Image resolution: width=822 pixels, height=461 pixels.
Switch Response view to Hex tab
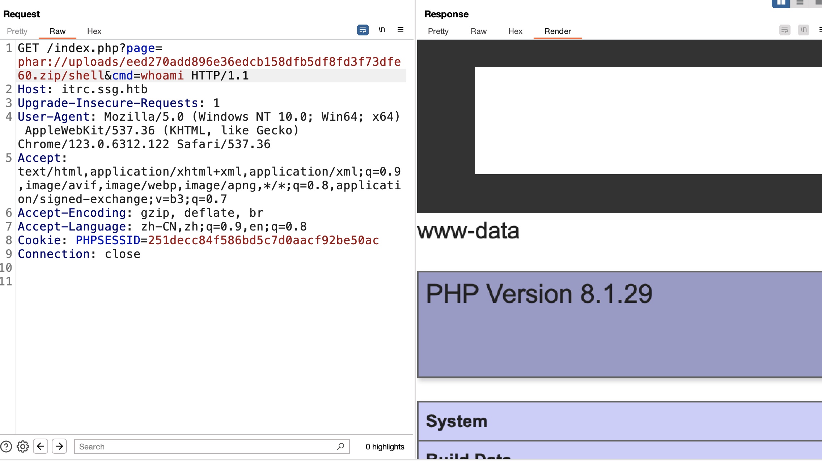click(515, 31)
